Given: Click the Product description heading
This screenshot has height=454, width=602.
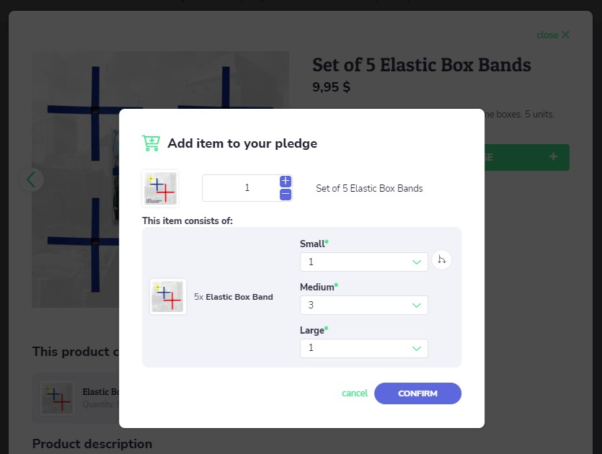Looking at the screenshot, I should [x=92, y=444].
